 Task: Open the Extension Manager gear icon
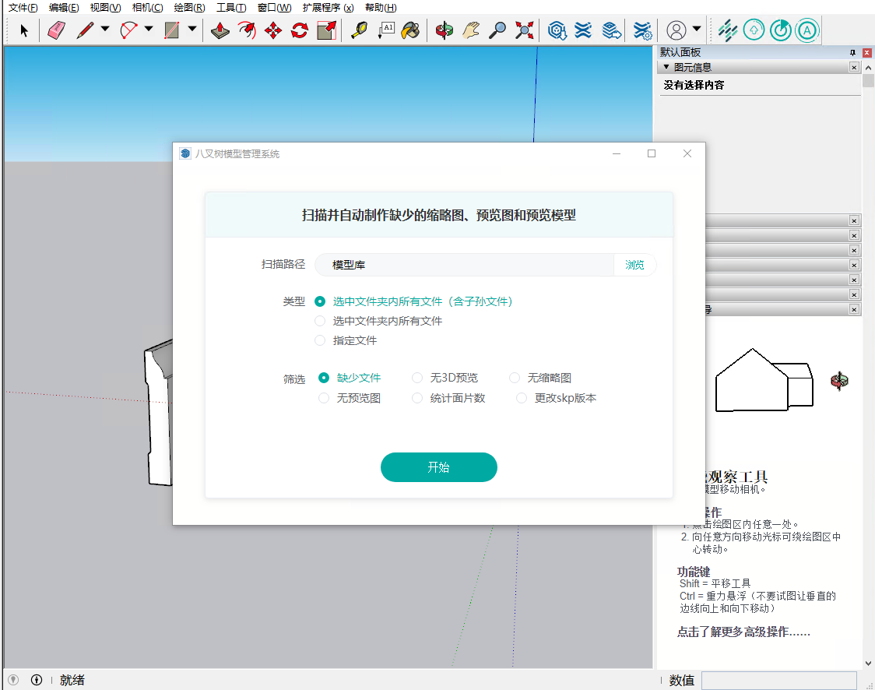(642, 30)
